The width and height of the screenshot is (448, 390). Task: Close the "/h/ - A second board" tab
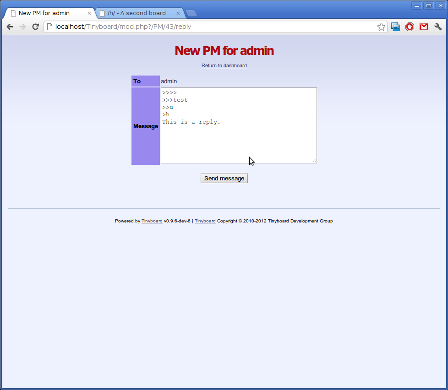[179, 13]
